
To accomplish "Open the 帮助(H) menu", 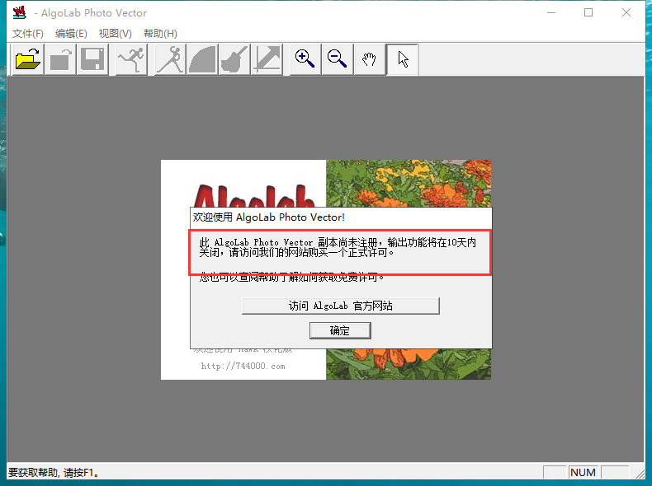I will pyautogui.click(x=160, y=33).
